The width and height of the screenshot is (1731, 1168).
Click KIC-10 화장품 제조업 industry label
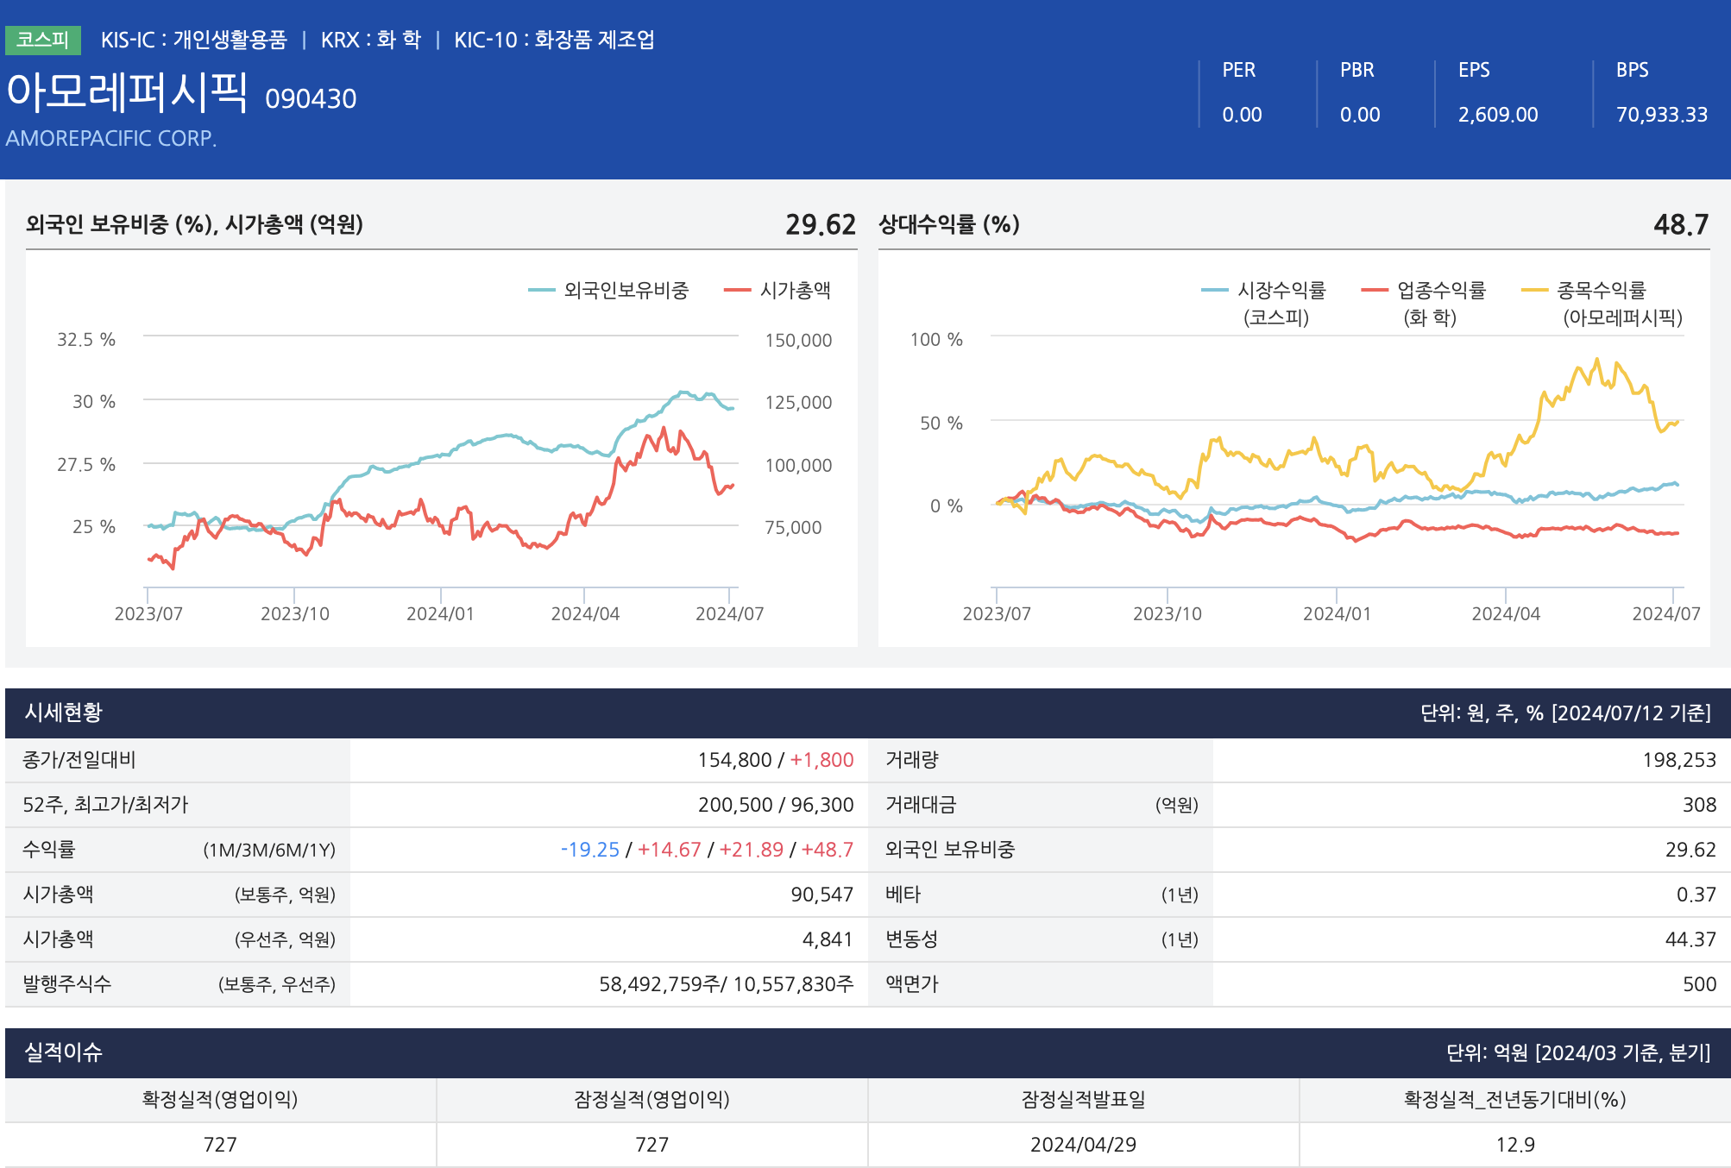(x=554, y=40)
